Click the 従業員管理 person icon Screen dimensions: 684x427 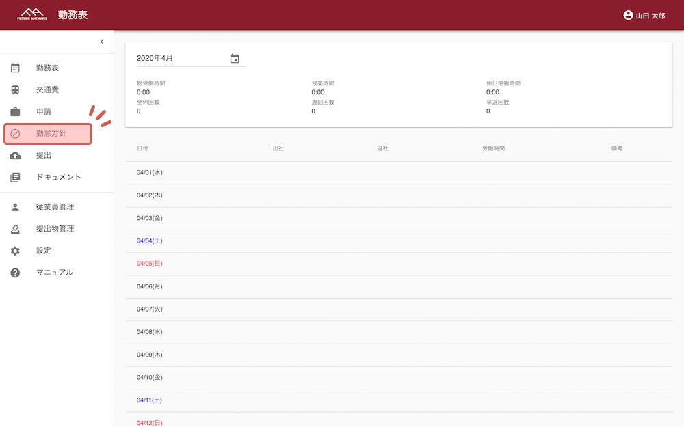15,207
